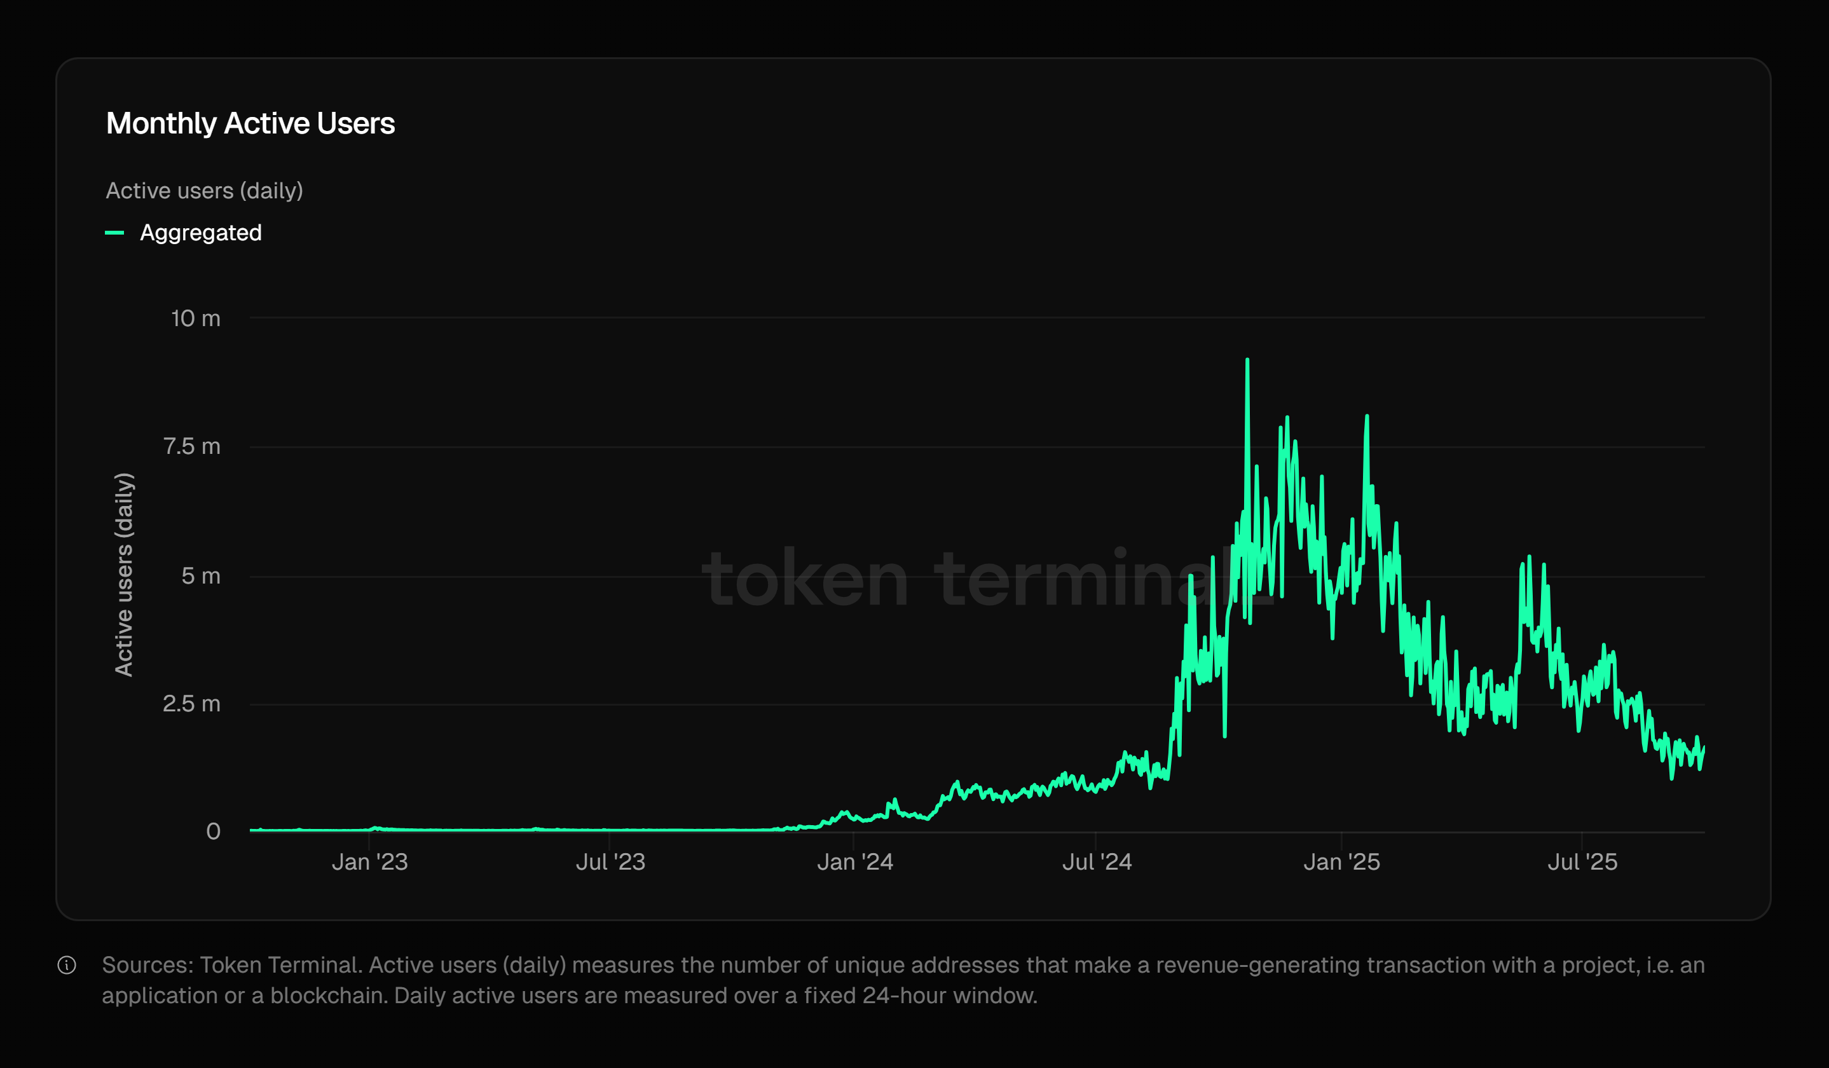Click the Jul '24 x-axis label
The width and height of the screenshot is (1829, 1068).
click(x=1097, y=862)
